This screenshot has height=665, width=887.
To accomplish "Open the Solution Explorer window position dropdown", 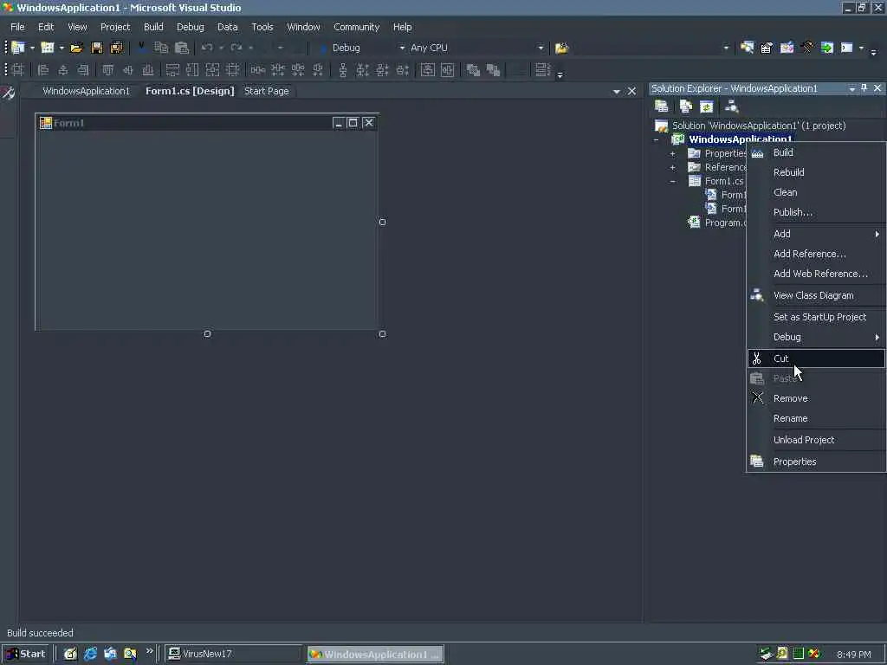I will point(852,88).
